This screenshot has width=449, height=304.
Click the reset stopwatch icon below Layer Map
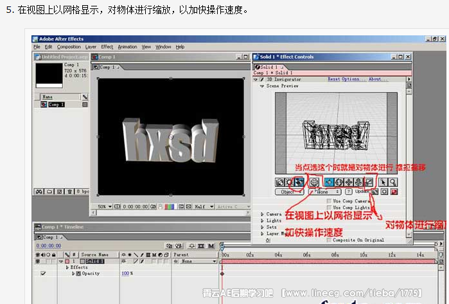[x=268, y=240]
